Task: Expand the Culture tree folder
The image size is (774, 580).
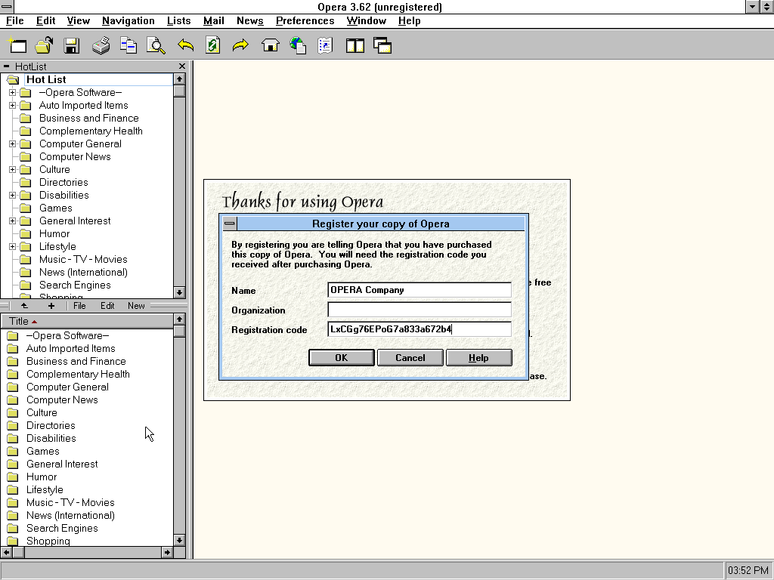Action: pyautogui.click(x=12, y=170)
